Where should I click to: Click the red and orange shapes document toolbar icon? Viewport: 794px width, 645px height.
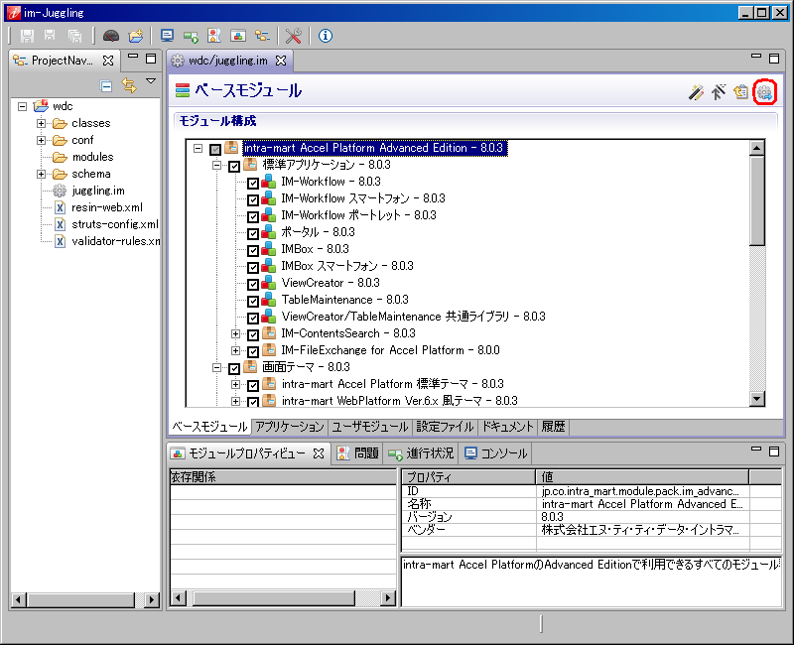point(214,36)
